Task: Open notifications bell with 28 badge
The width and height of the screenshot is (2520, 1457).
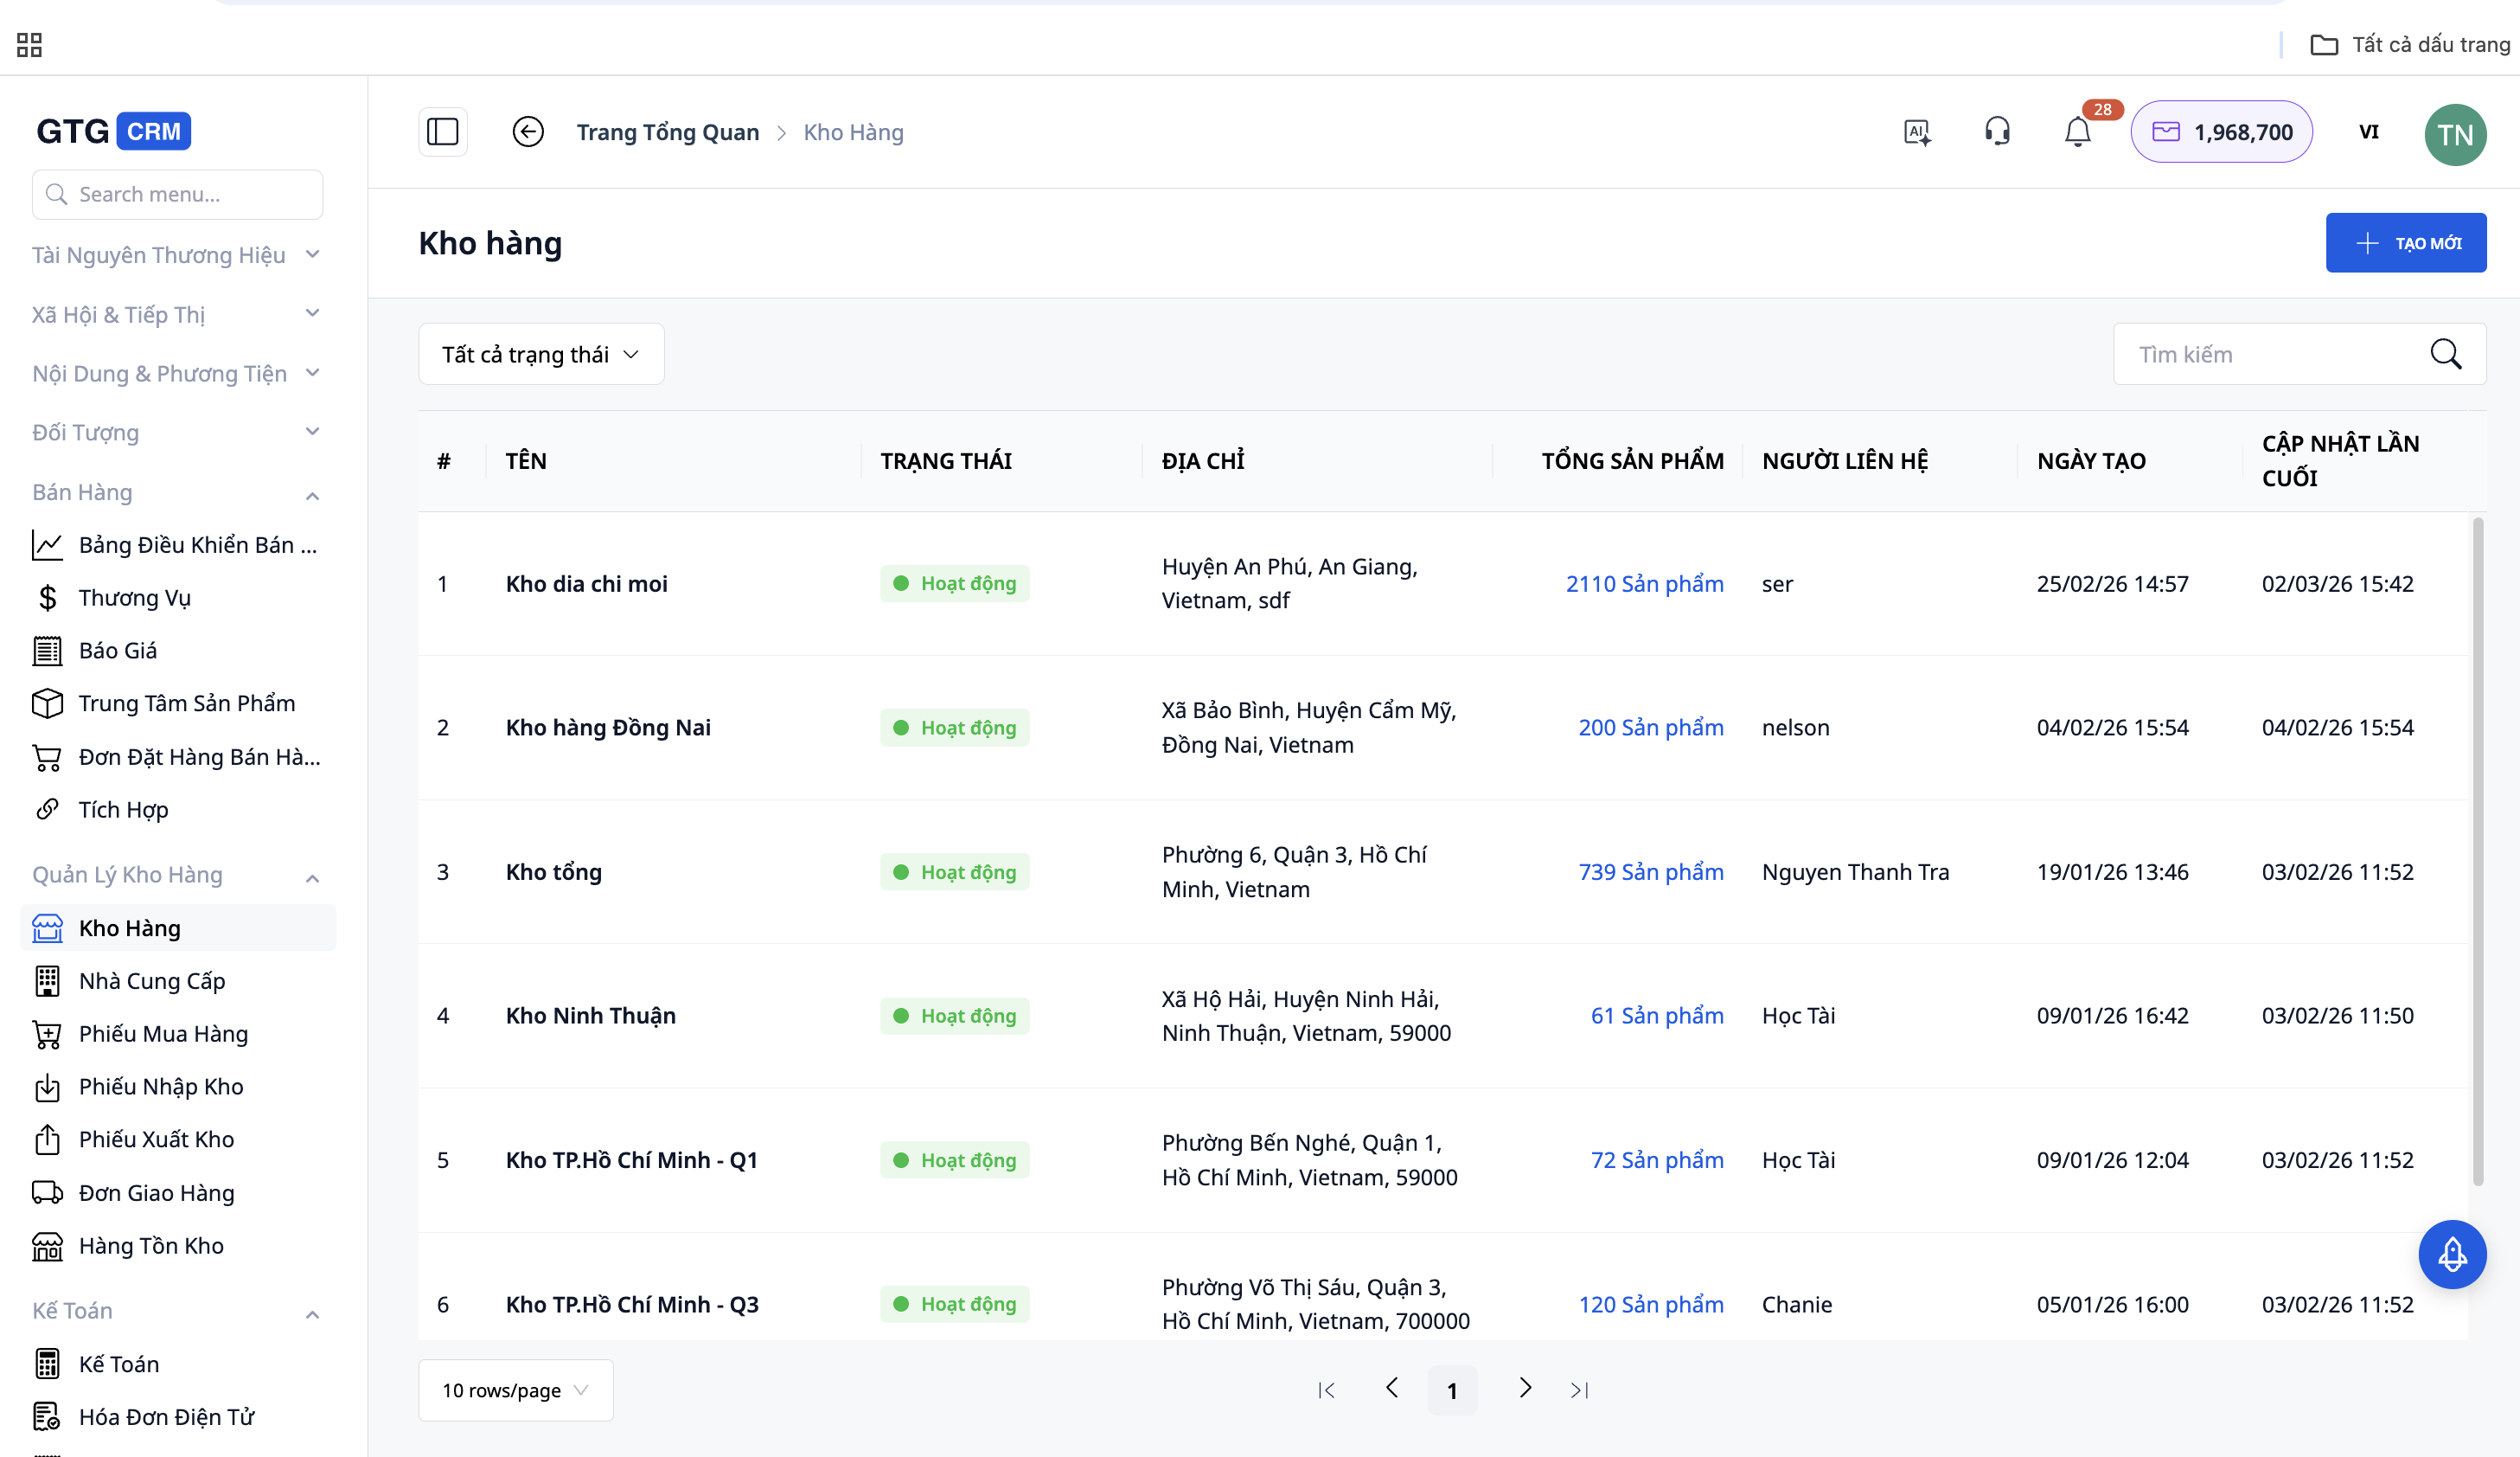Action: click(2078, 132)
